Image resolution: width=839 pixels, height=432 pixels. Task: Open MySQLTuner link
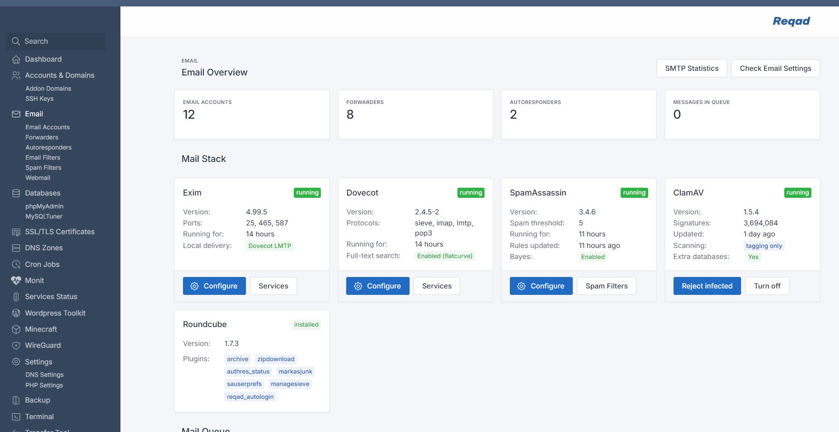click(44, 216)
